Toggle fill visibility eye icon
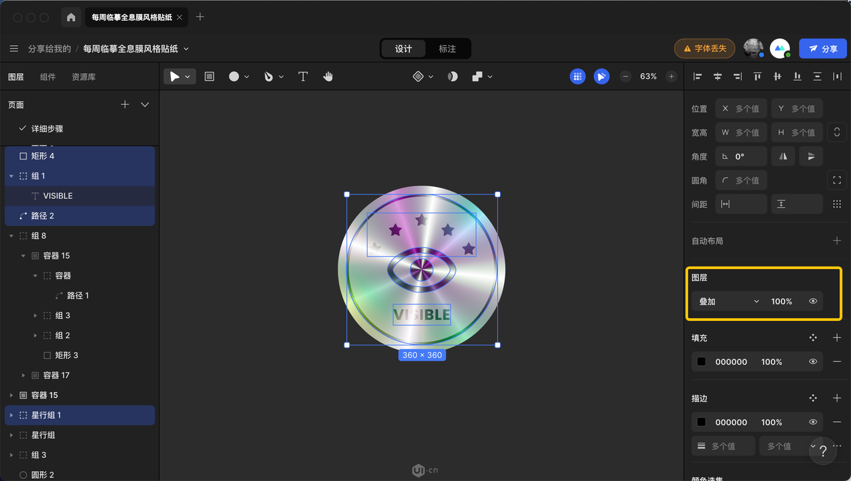851x481 pixels. (x=813, y=361)
